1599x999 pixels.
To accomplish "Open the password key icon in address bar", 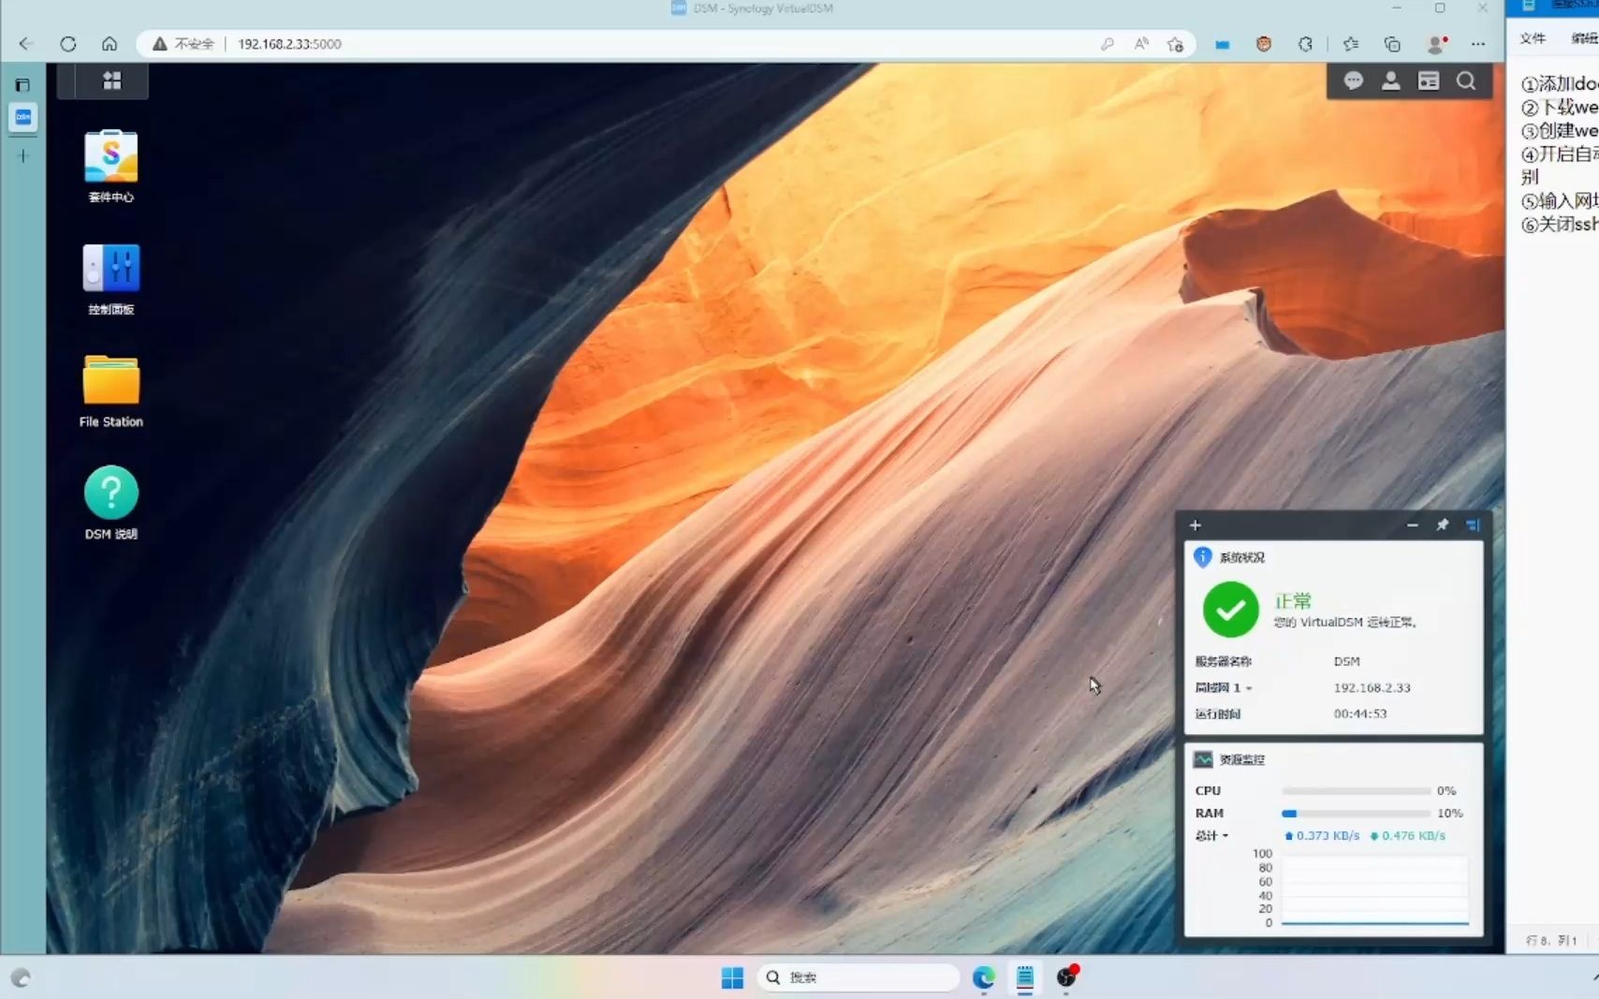I will 1108,44.
